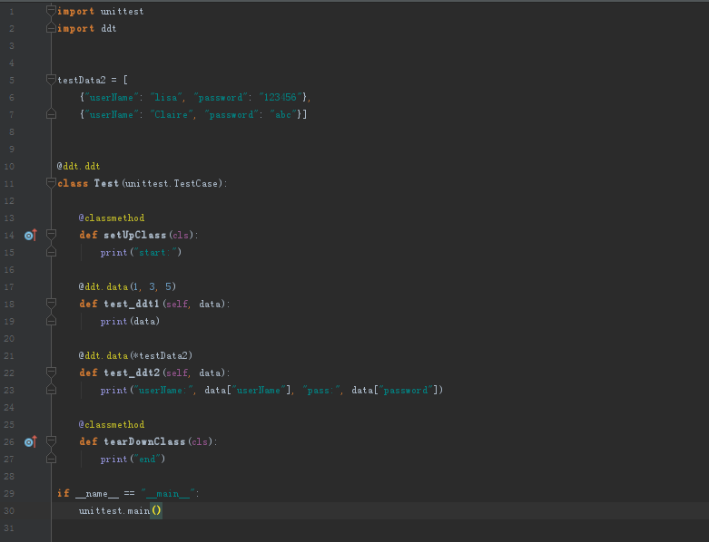Click line number 29 in the gutter
Image resolution: width=709 pixels, height=542 pixels.
[9, 494]
